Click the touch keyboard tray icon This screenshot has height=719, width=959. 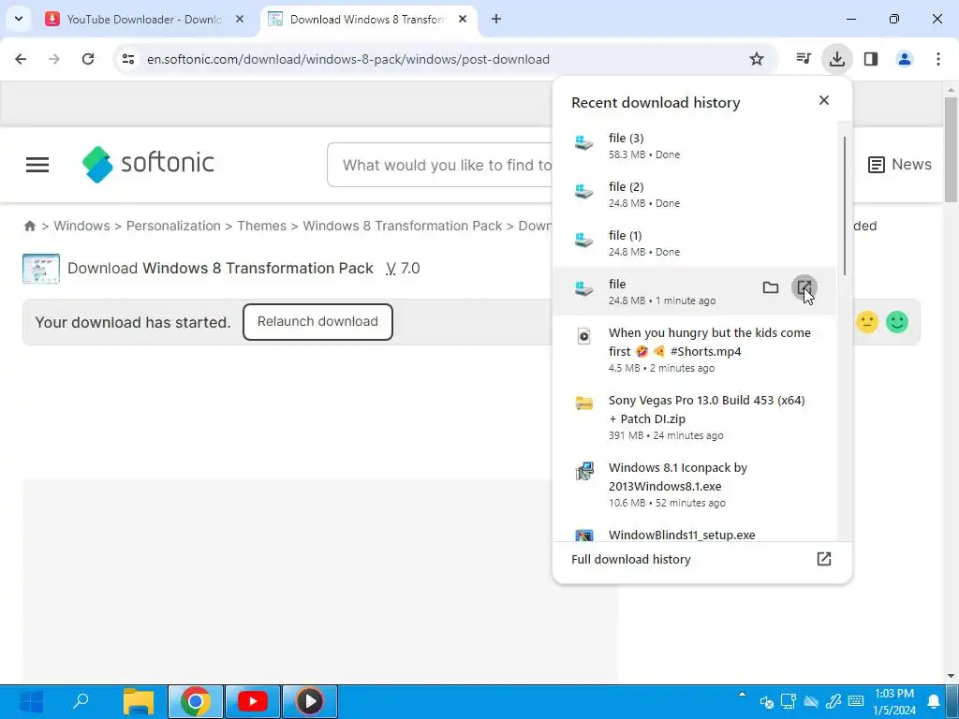point(856,701)
